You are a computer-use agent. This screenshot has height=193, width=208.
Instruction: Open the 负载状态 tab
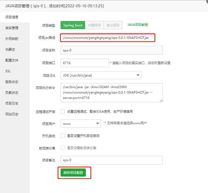click(x=12, y=92)
